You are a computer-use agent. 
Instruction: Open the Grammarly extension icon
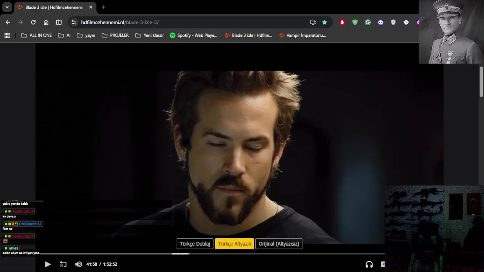click(368, 22)
